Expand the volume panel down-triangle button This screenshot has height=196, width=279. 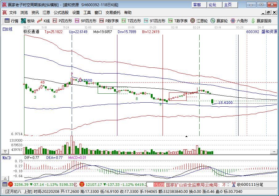pyautogui.click(x=5, y=151)
